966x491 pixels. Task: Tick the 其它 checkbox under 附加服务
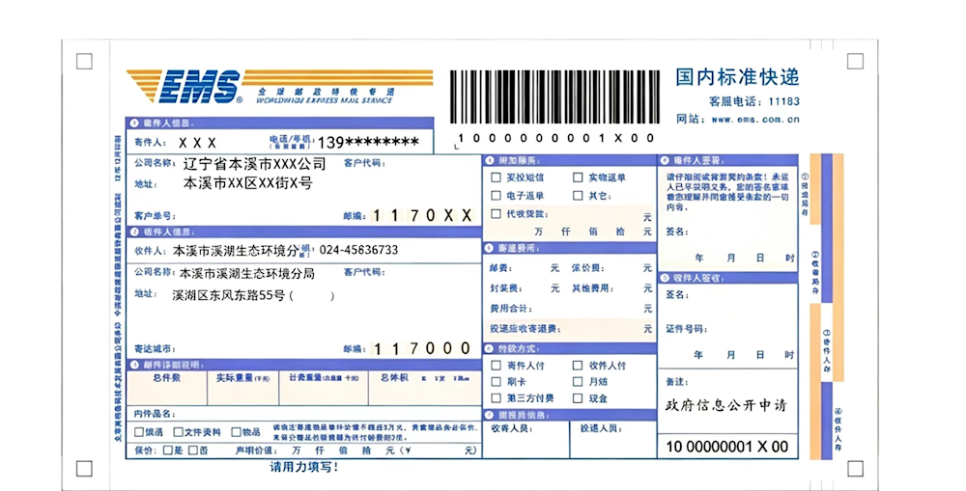(x=578, y=196)
